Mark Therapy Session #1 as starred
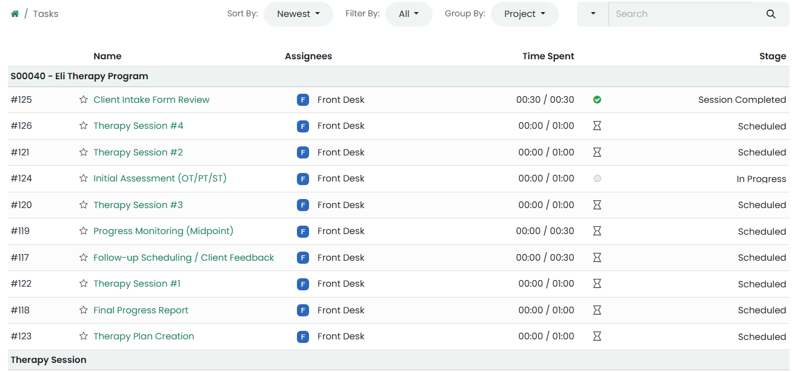This screenshot has width=792, height=372. pos(84,284)
